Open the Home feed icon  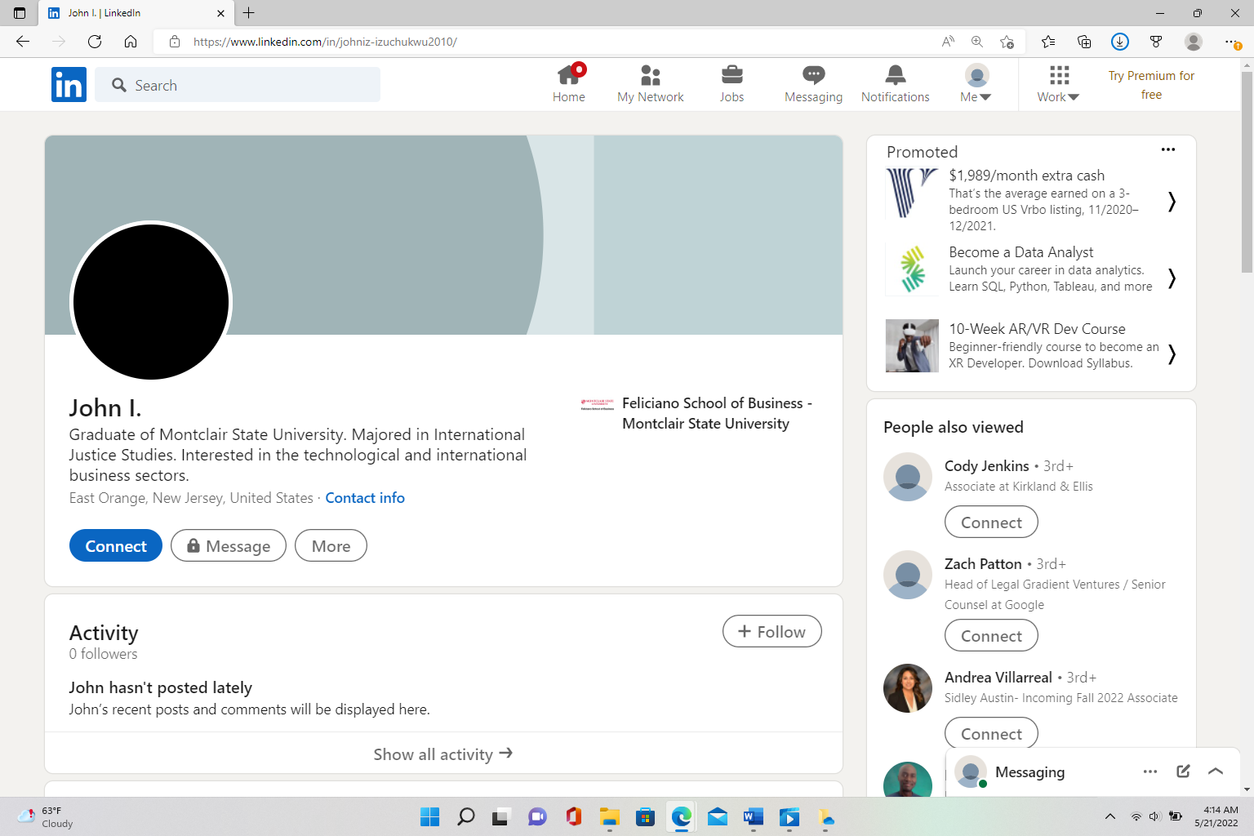pos(569,84)
